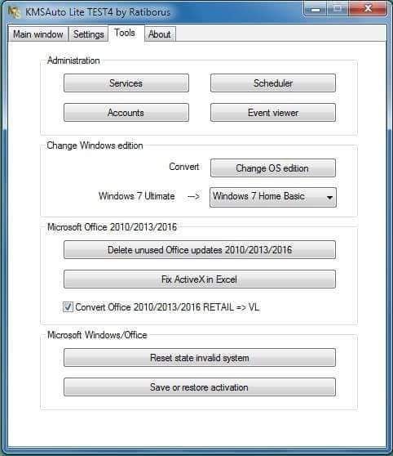Maximize the KMSAuto Lite window

click(x=338, y=8)
